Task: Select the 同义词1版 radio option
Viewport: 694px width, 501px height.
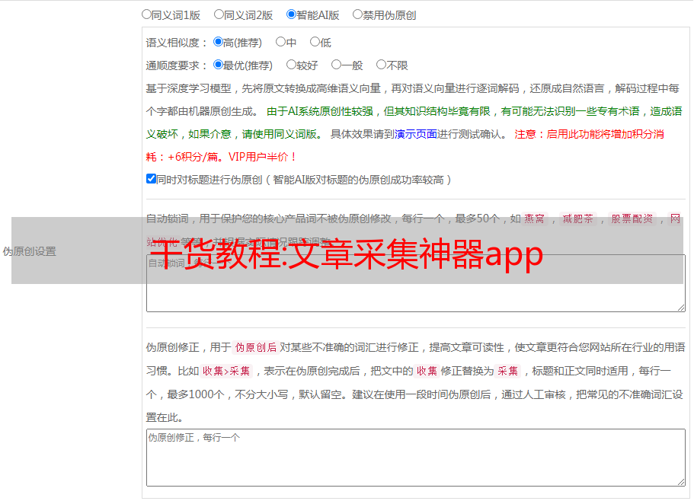Action: tap(147, 14)
